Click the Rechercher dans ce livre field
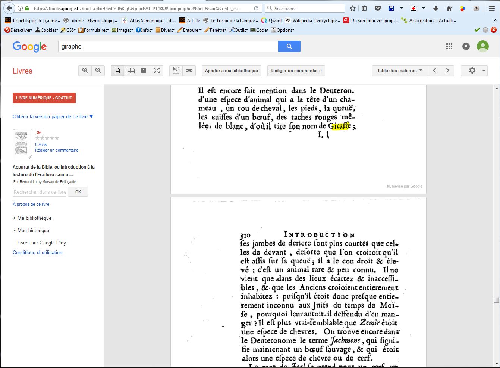This screenshot has width=500, height=368. 40,192
